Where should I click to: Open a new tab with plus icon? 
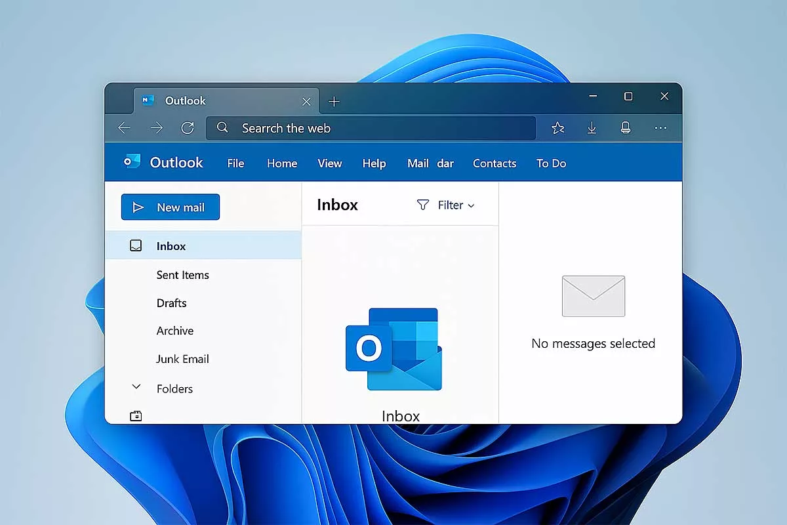pos(334,101)
